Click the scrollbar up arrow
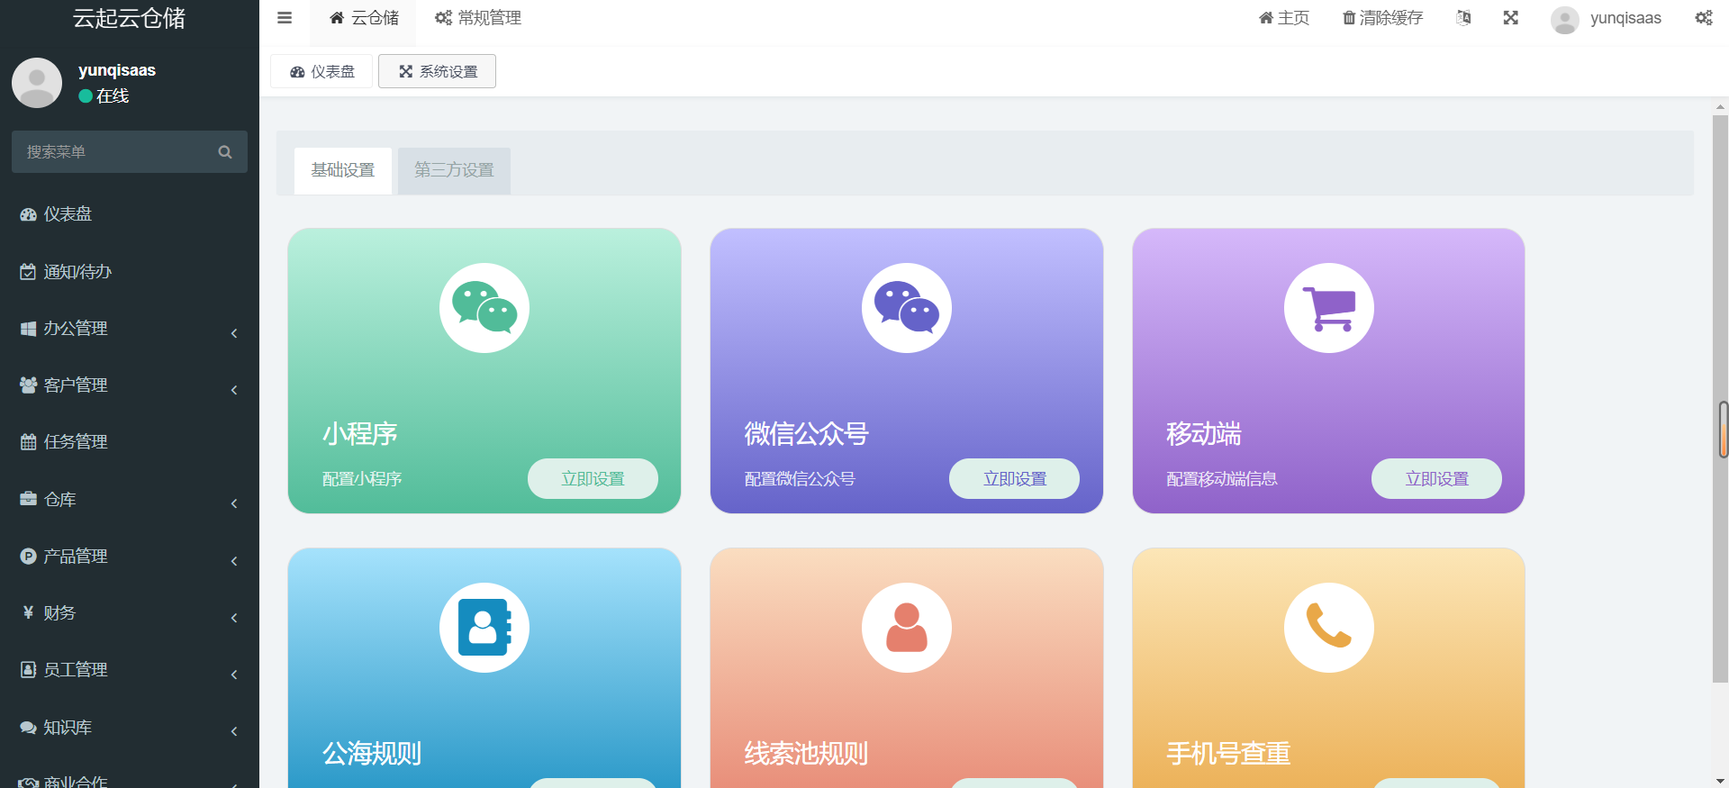Screen dimensions: 1729x788 click(1720, 107)
